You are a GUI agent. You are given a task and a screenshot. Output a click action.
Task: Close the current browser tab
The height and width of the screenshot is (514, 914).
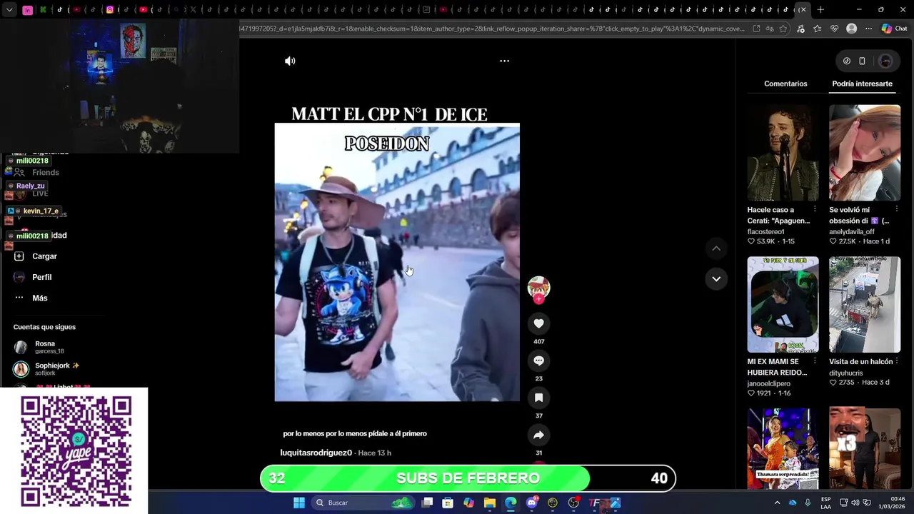tap(803, 9)
